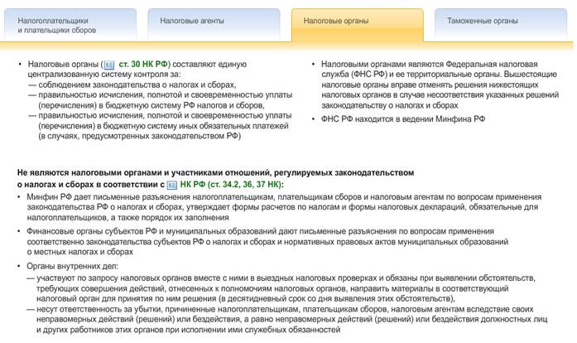577x343 pixels.
Task: Open the ст. 30 НК РФ link
Action: [143, 64]
